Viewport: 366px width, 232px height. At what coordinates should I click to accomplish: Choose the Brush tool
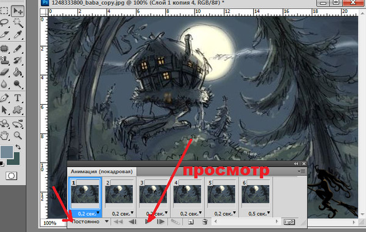point(18,49)
